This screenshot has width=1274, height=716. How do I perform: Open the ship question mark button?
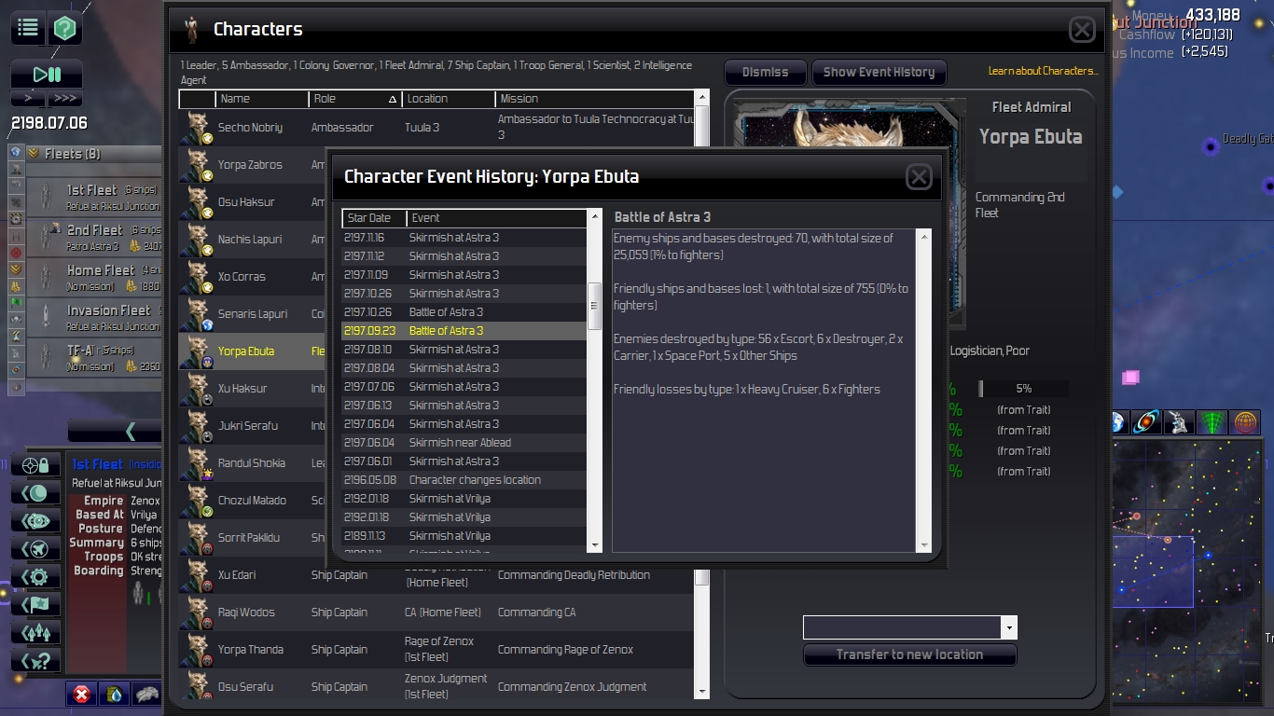tap(36, 661)
